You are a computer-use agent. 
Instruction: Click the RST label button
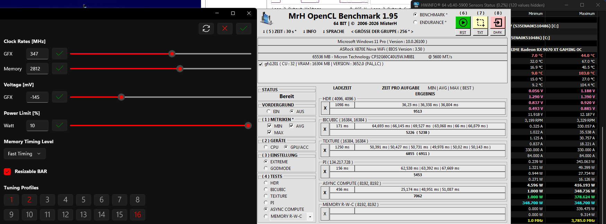click(x=463, y=33)
